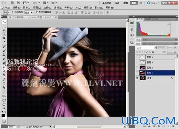Select the Spot Healing Brush tool
The width and height of the screenshot is (179, 129).
pyautogui.click(x=4, y=47)
